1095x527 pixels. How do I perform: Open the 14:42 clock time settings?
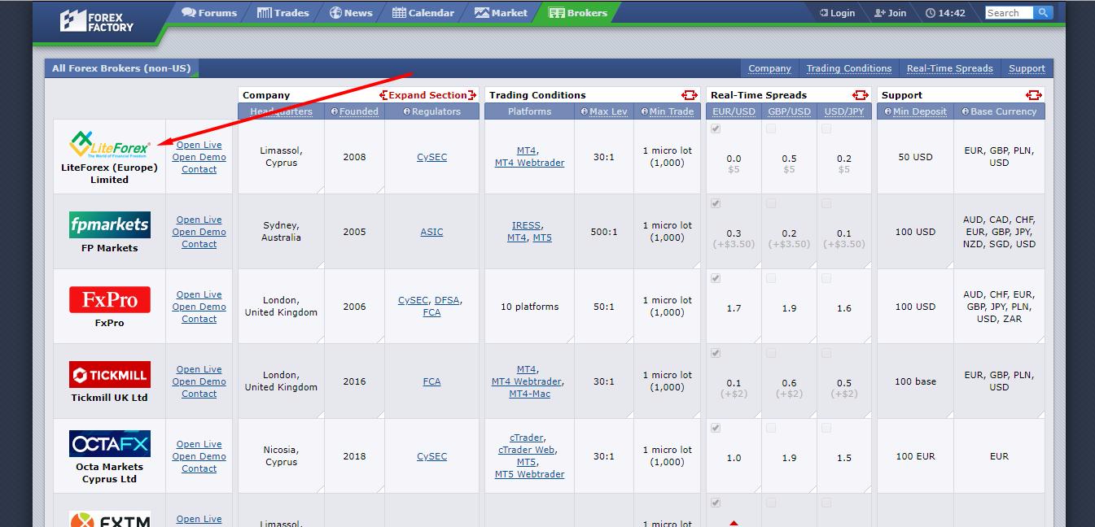[x=945, y=13]
